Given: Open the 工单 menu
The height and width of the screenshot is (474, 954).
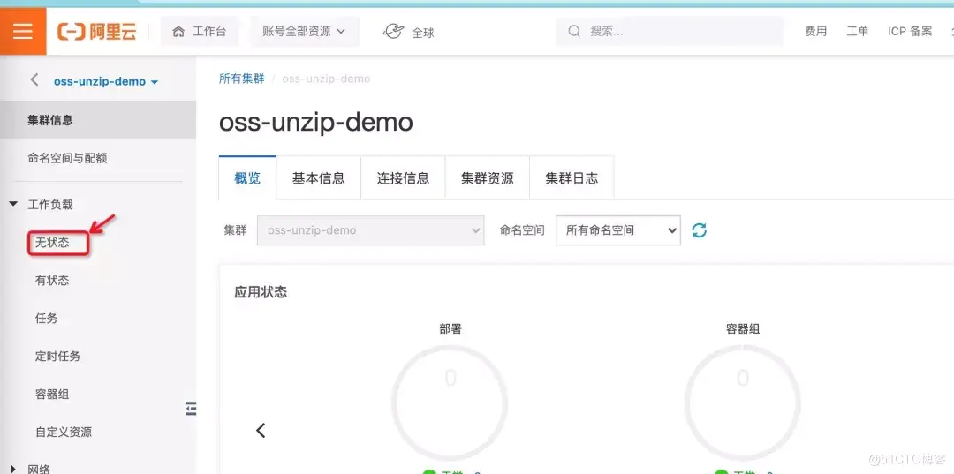Looking at the screenshot, I should click(x=857, y=32).
